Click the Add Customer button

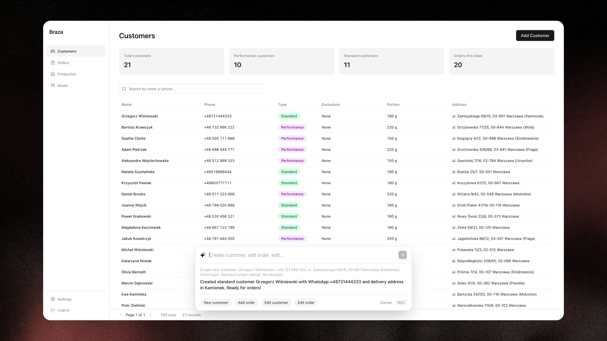(535, 35)
